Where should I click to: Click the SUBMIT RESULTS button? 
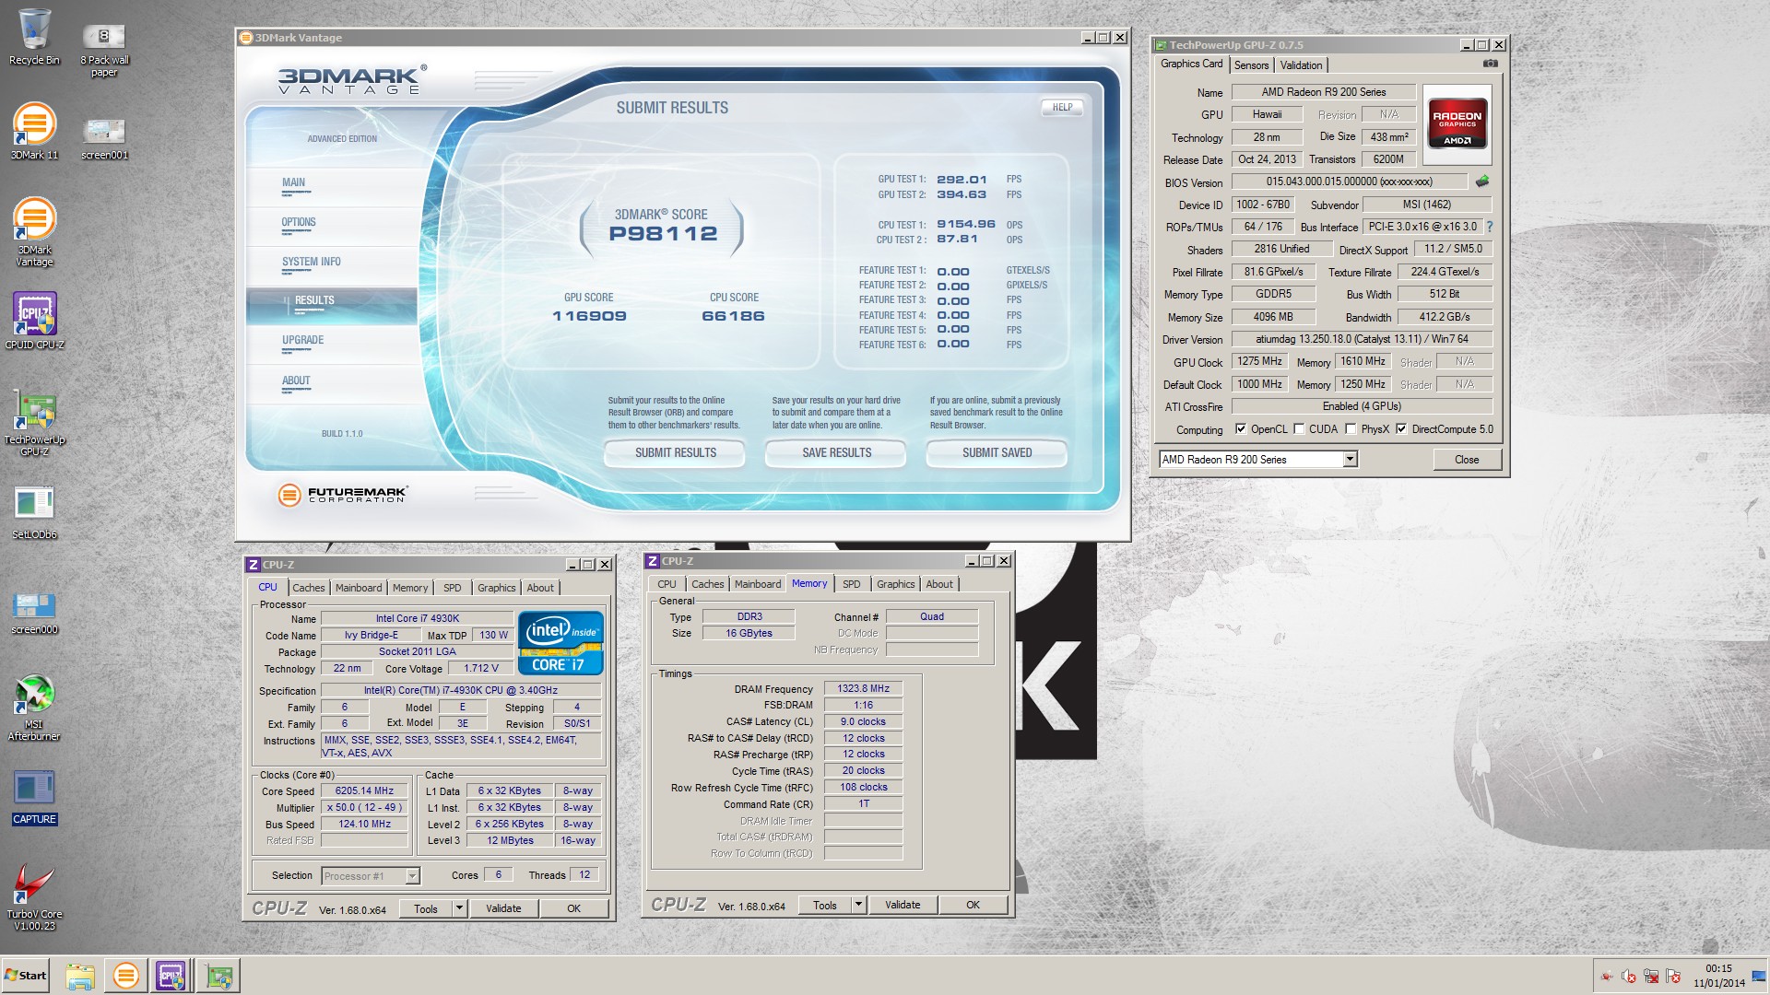pos(675,452)
